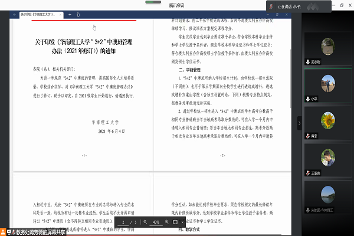Screen dimensions: 354x236
Task: Select the participant tile with the stone monument avatar
Action: 328,49
